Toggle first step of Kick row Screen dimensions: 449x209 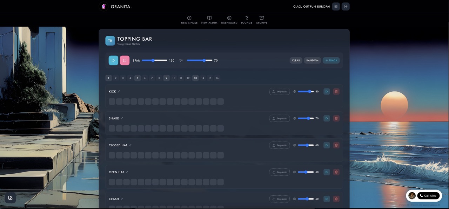(x=112, y=102)
